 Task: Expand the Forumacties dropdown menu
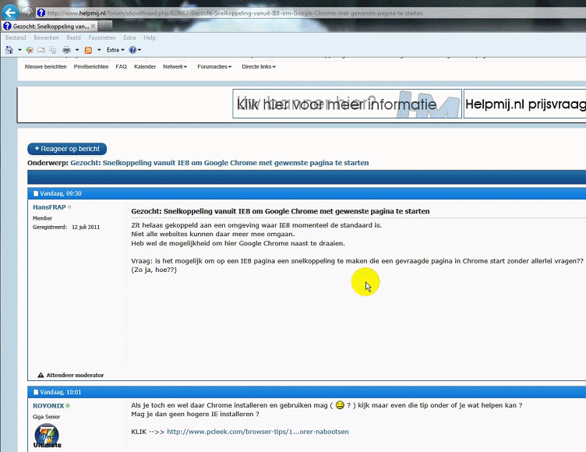coord(214,66)
